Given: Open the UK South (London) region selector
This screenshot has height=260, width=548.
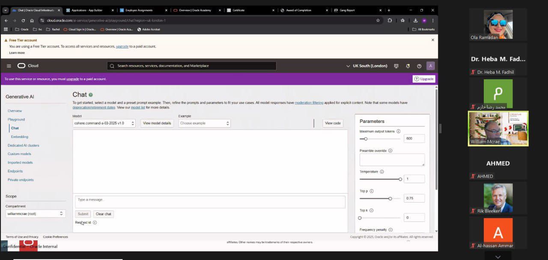Looking at the screenshot, I should click(x=367, y=66).
